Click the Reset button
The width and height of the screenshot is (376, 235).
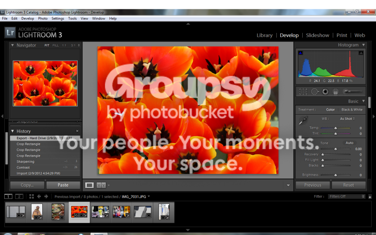(x=348, y=185)
